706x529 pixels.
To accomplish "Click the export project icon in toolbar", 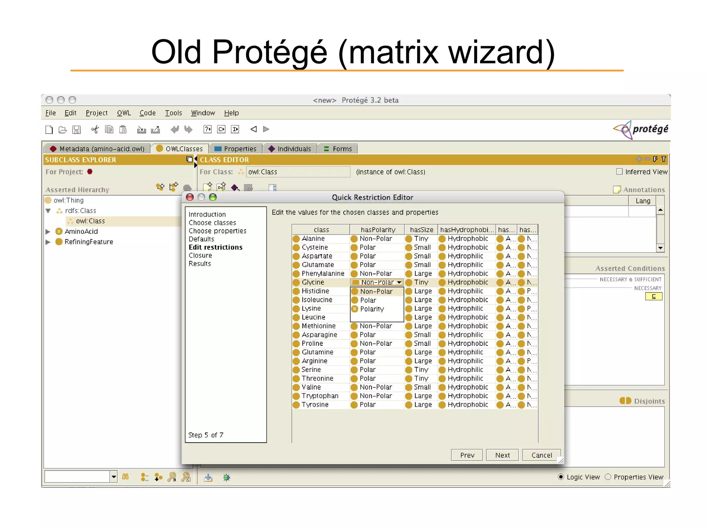I will [x=155, y=129].
